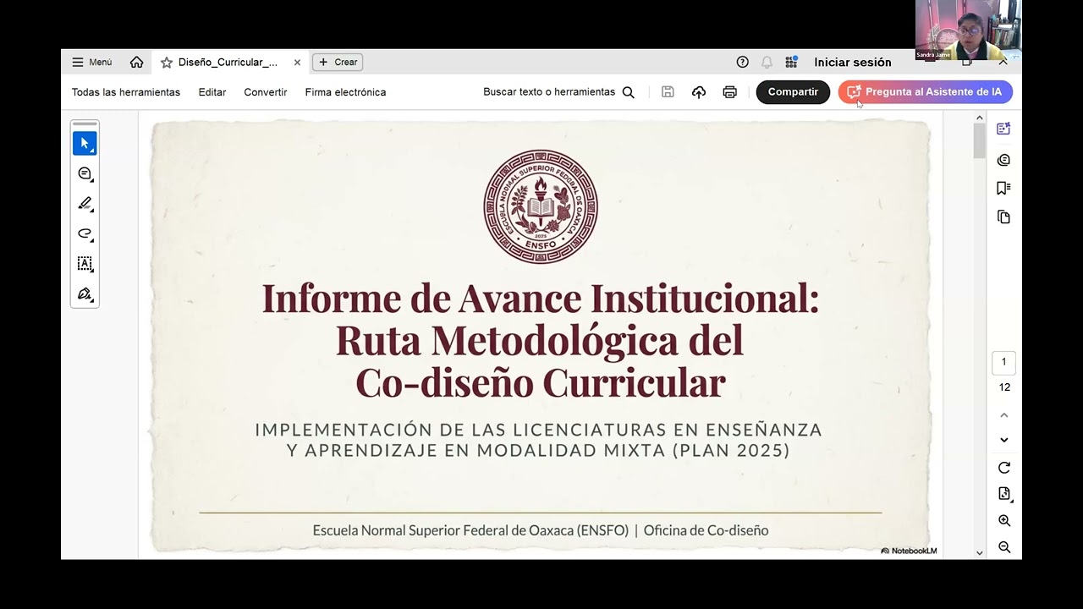Go to previous page up chevron

pos(1004,415)
